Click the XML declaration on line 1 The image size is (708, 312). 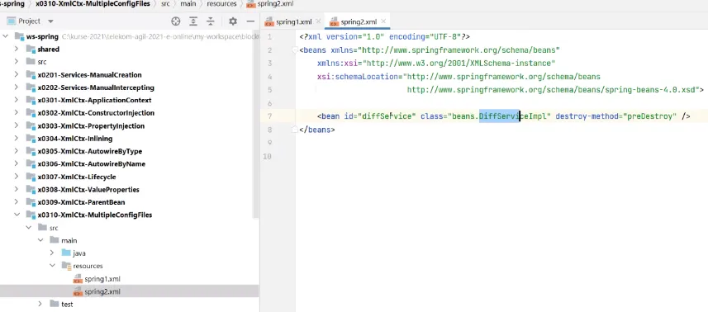[385, 37]
